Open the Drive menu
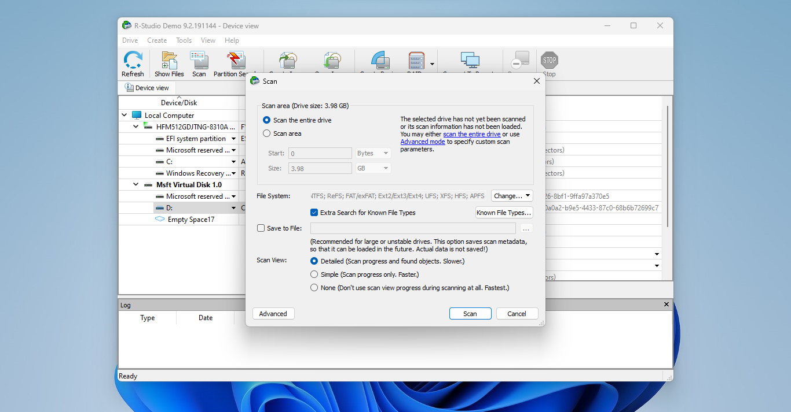The height and width of the screenshot is (412, 791). point(130,40)
